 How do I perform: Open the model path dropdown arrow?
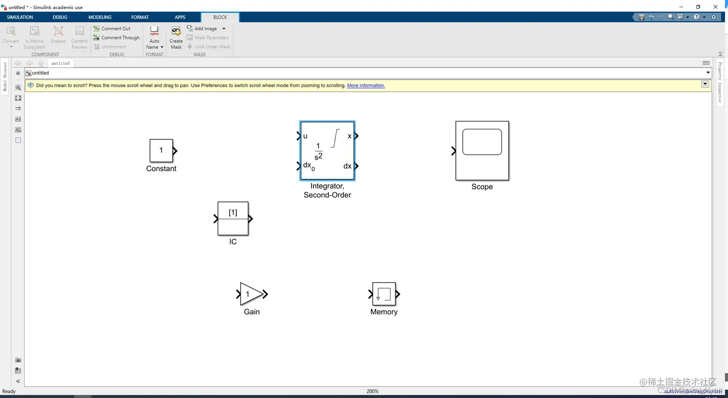coord(708,73)
